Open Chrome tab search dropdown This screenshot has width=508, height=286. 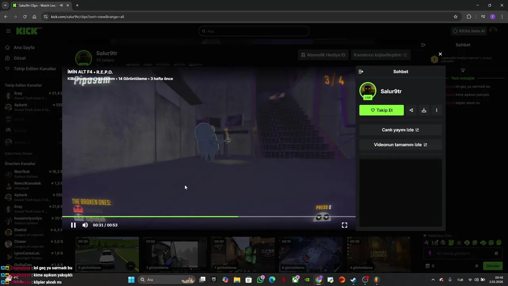pos(5,5)
